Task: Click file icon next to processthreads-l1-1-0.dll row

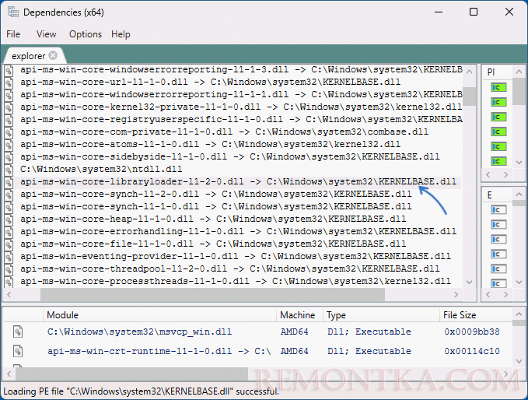Action: tap(9, 282)
